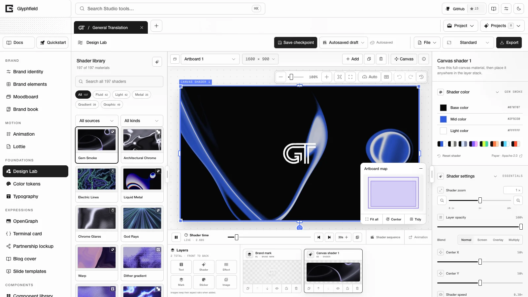Open the 1600 × 900 size dropdown
This screenshot has height=297, width=528.
point(260,59)
